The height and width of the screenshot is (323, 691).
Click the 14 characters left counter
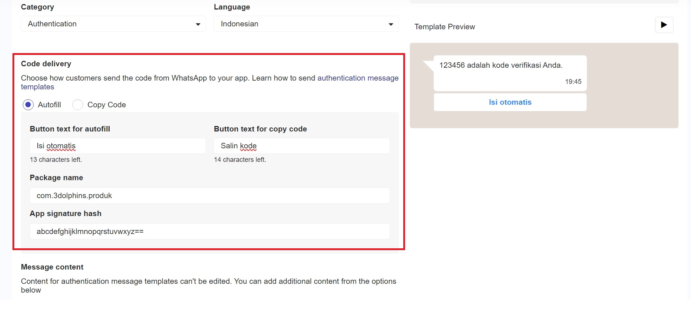pyautogui.click(x=240, y=160)
